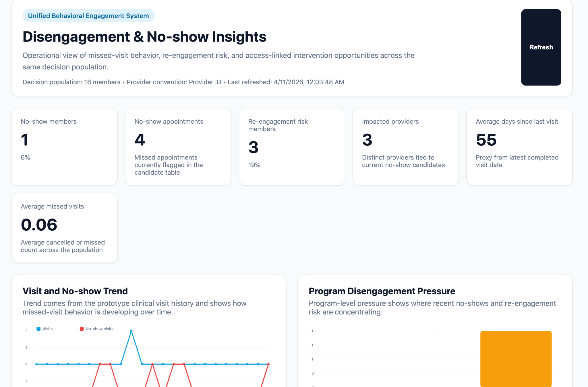Click the Last refreshed timestamp text

286,82
